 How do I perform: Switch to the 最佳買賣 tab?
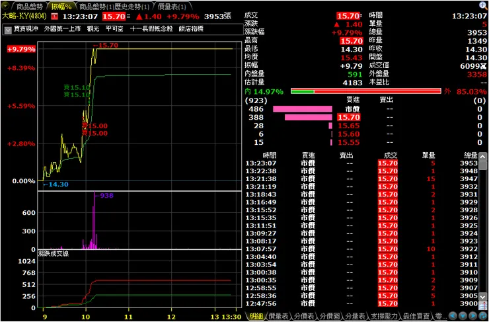point(417,316)
